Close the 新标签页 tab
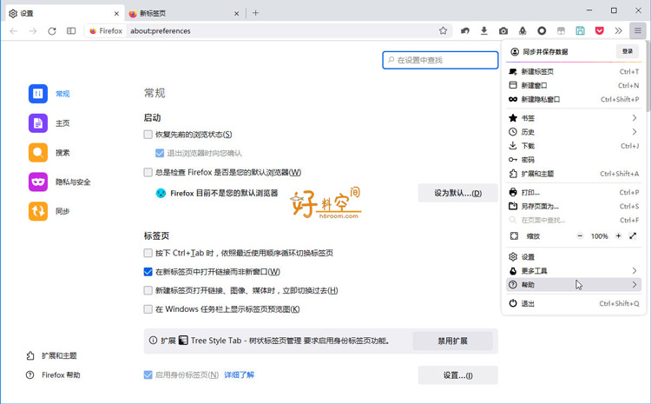Screen dimensions: 651x404 click(236, 14)
